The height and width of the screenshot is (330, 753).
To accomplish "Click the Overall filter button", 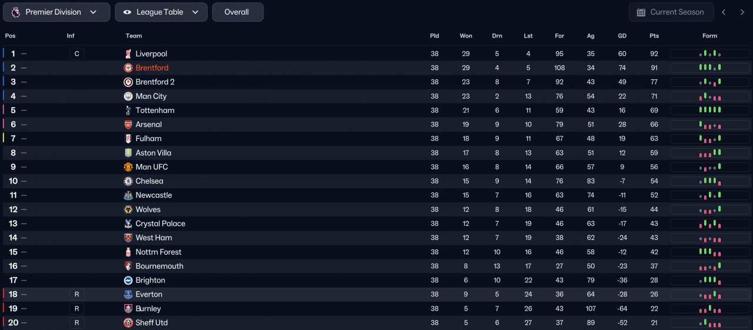I will [237, 12].
